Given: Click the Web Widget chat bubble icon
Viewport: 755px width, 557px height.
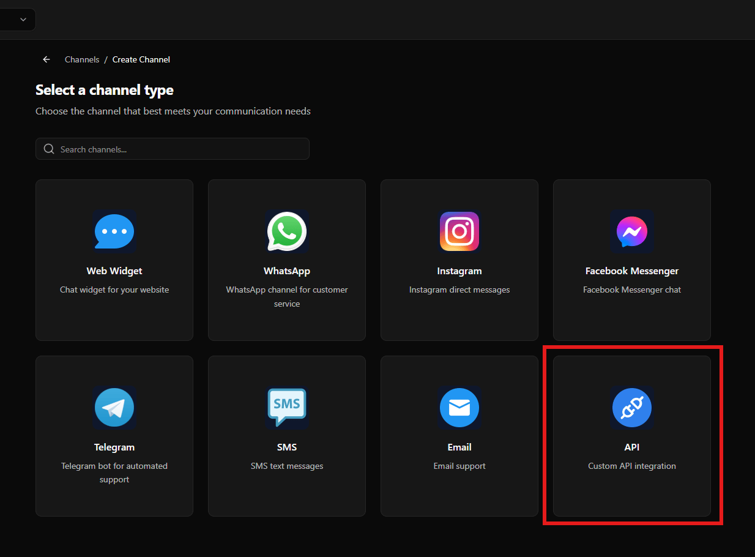Looking at the screenshot, I should click(x=114, y=231).
